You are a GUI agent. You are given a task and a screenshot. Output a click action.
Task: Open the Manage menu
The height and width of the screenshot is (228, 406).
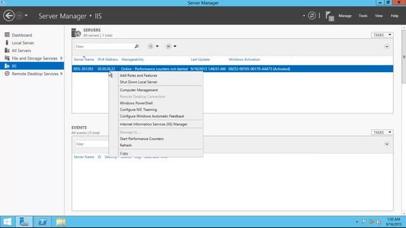tap(345, 16)
